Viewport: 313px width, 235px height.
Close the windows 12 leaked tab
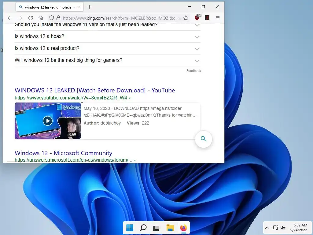[79, 7]
